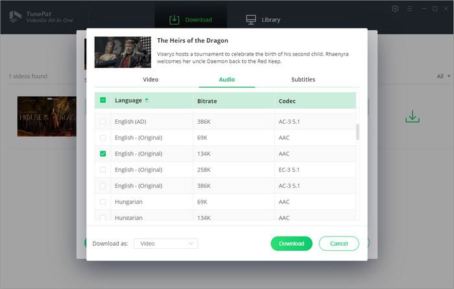This screenshot has height=289, width=454.
Task: Click the audio list scrollbar thumb
Action: (x=357, y=132)
